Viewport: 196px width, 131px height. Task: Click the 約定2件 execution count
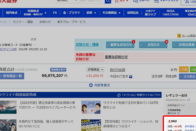(x=171, y=76)
